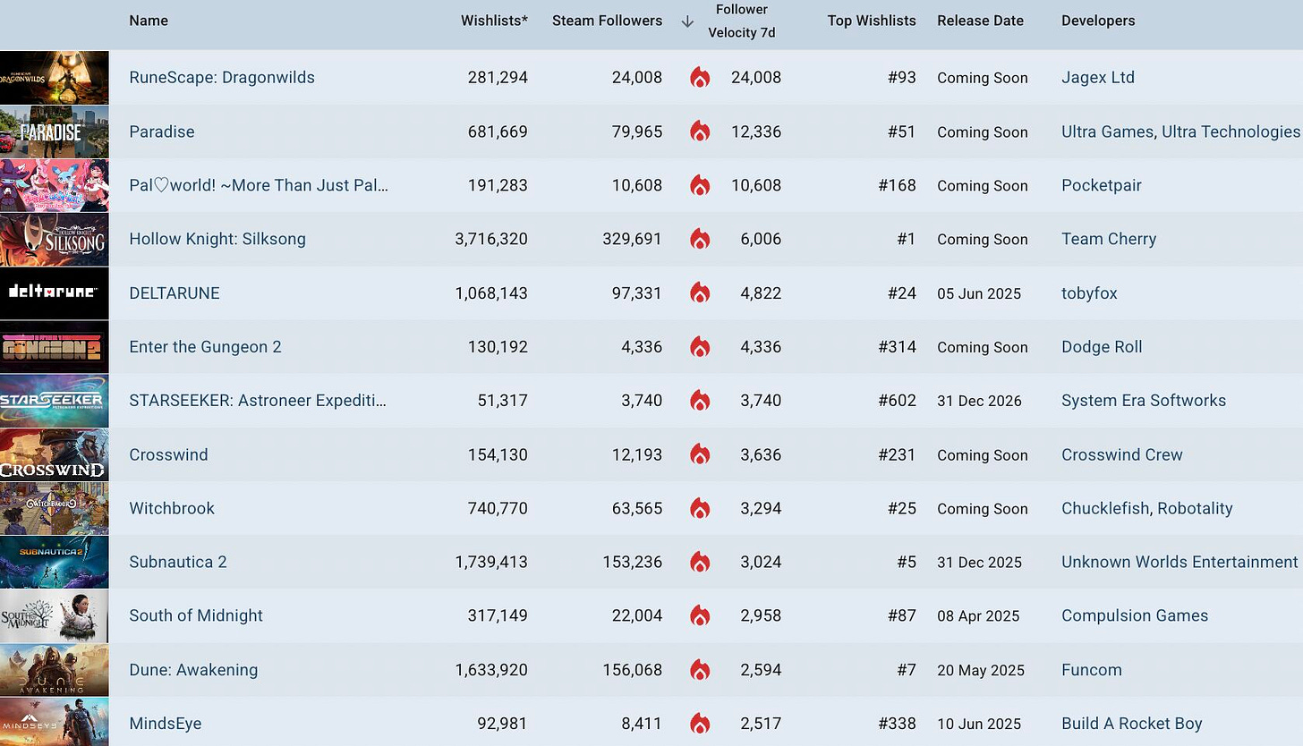Open developer Team Cherry link
Image resolution: width=1303 pixels, height=746 pixels.
[x=1109, y=239]
